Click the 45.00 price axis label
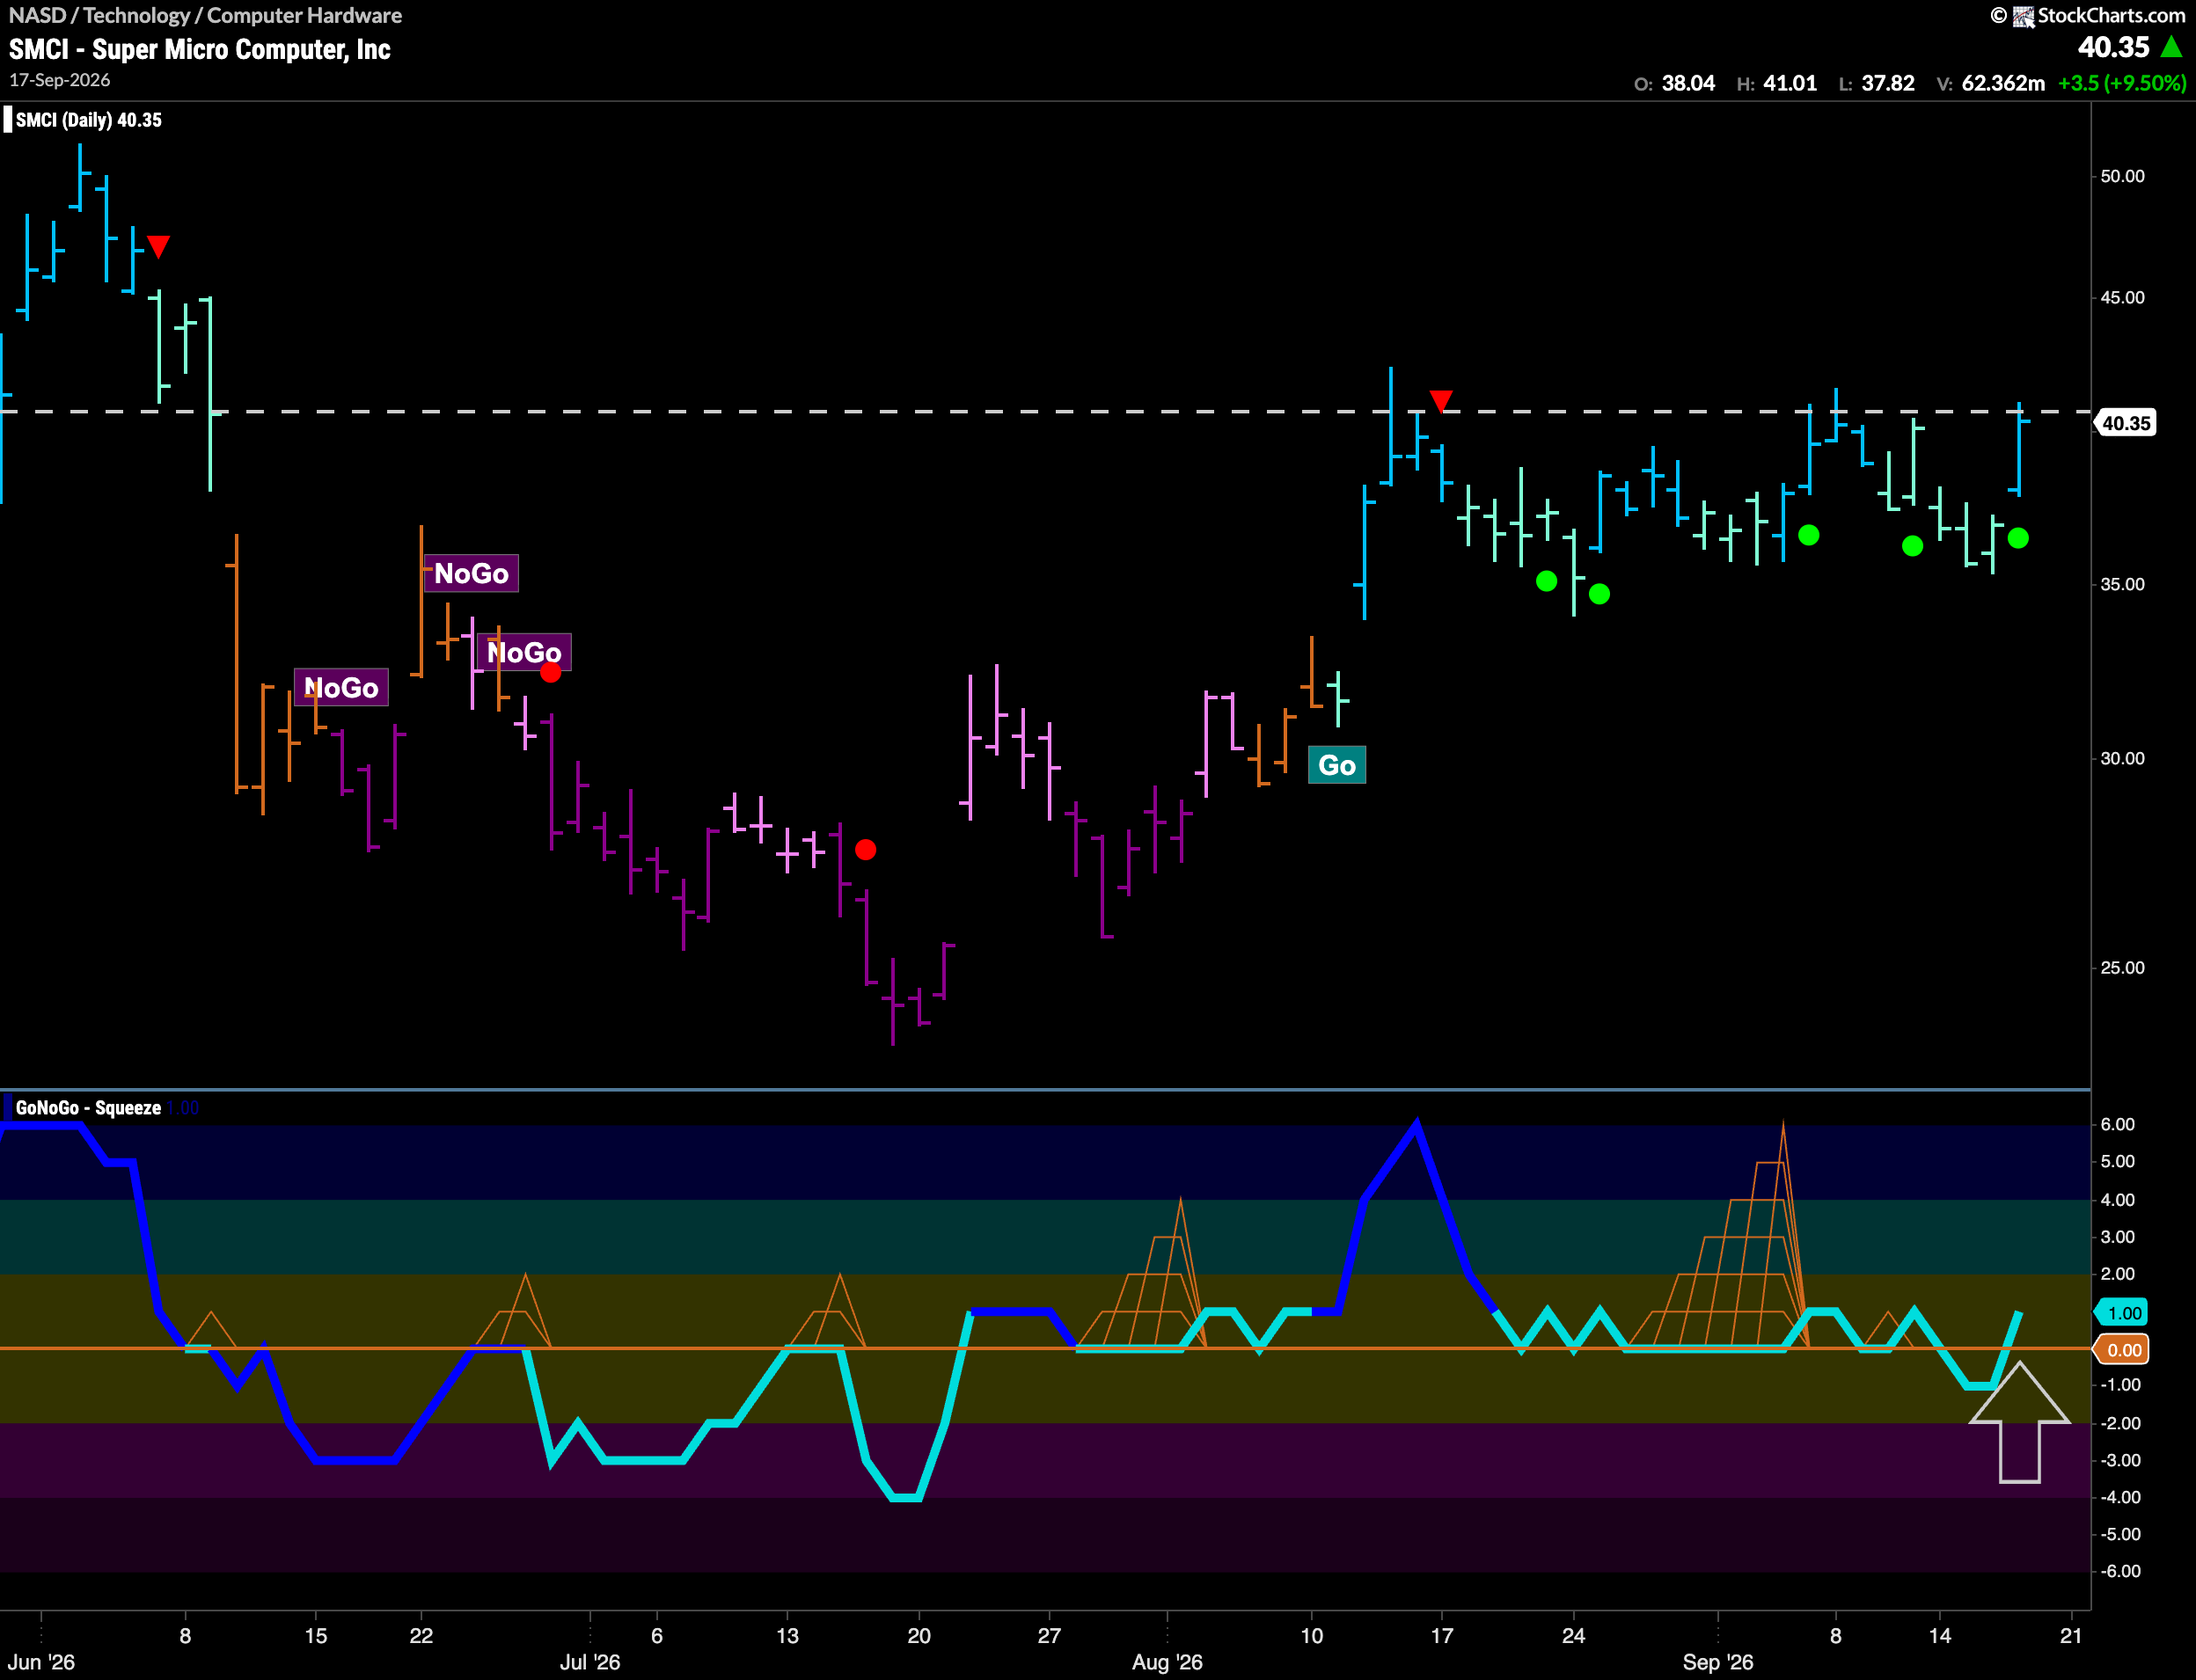 click(x=2122, y=298)
